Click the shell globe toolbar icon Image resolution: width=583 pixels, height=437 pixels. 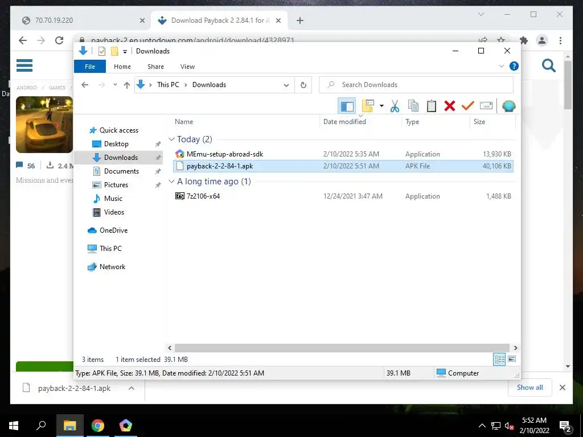click(x=508, y=106)
